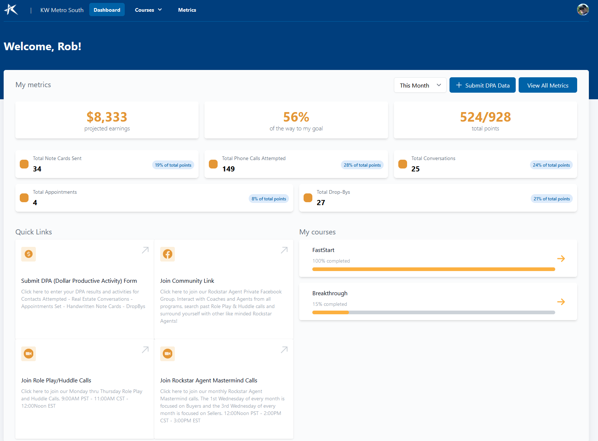Click the Join Rockstar Agent Mastermind Calls title

pos(208,381)
